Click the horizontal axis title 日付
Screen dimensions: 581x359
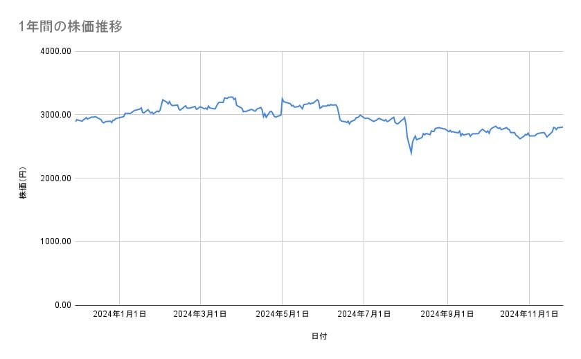click(x=319, y=336)
